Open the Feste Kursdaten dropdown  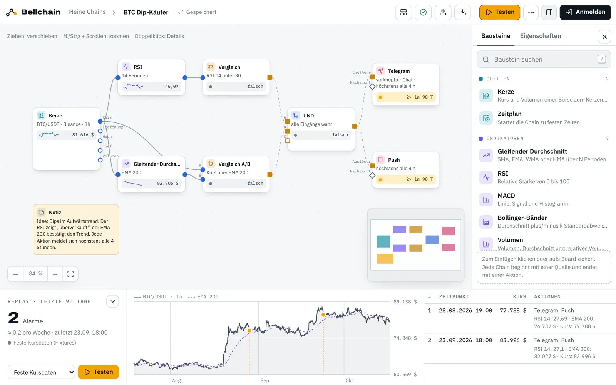click(42, 372)
